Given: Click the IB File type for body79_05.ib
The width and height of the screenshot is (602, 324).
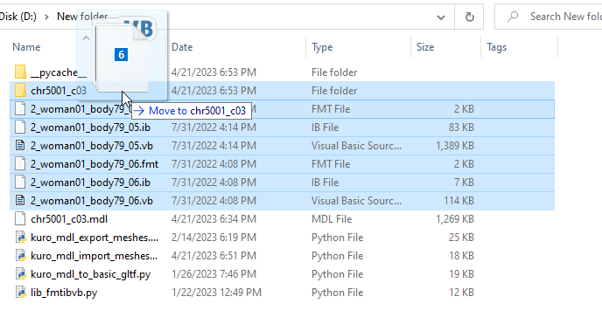Looking at the screenshot, I should pos(325,128).
